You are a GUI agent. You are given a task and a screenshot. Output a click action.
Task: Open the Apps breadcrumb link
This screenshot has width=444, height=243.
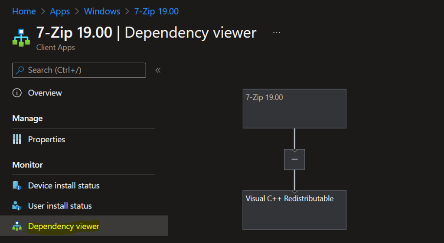click(60, 12)
